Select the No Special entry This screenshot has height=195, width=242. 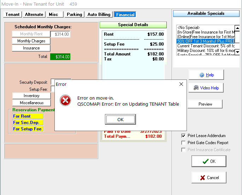coord(206,28)
